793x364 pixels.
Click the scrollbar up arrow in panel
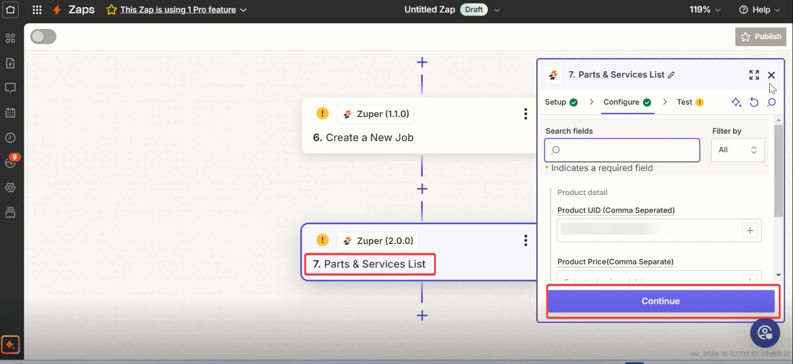(778, 120)
